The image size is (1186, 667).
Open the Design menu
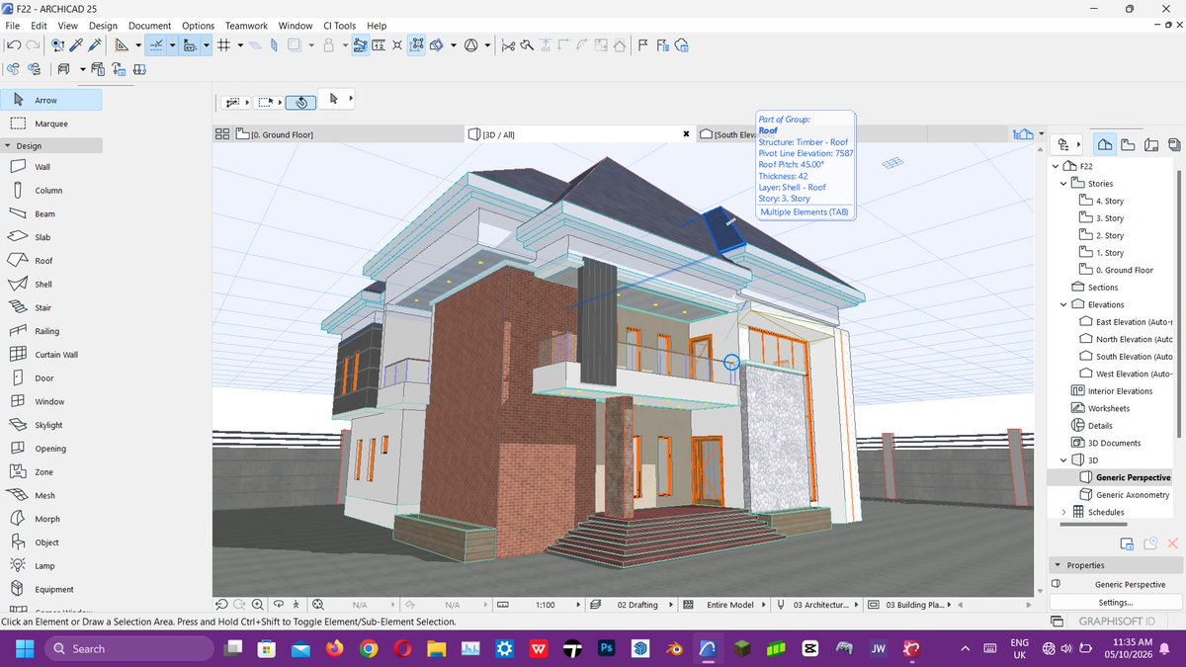(x=103, y=26)
